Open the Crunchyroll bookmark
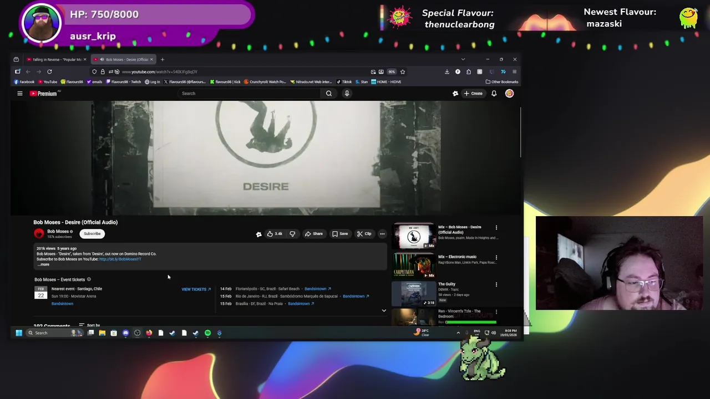This screenshot has width=710, height=399. [x=265, y=82]
